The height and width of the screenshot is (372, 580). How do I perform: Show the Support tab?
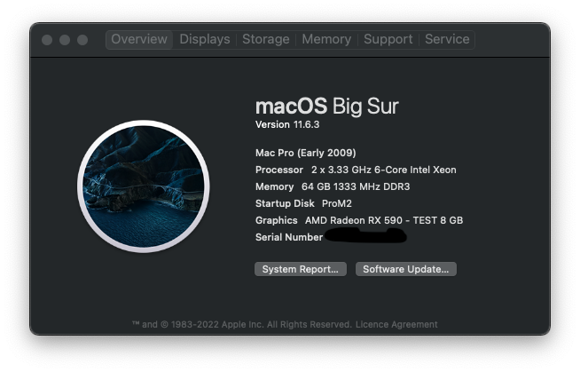tap(388, 39)
